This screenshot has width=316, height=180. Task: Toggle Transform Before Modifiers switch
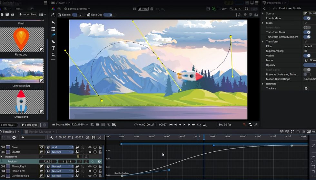pos(307,37)
